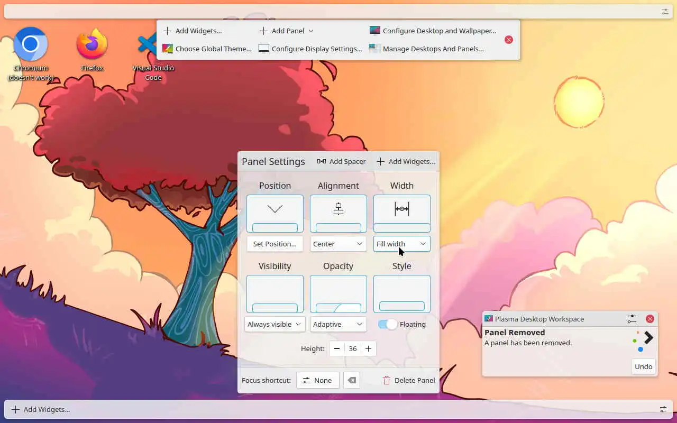
Task: Toggle the Floating switch
Action: coord(388,324)
